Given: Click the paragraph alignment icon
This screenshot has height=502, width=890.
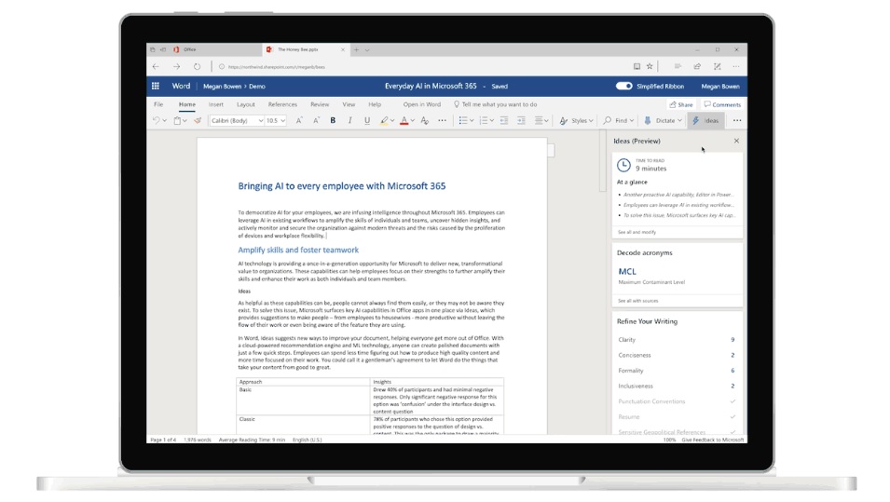Looking at the screenshot, I should 539,121.
